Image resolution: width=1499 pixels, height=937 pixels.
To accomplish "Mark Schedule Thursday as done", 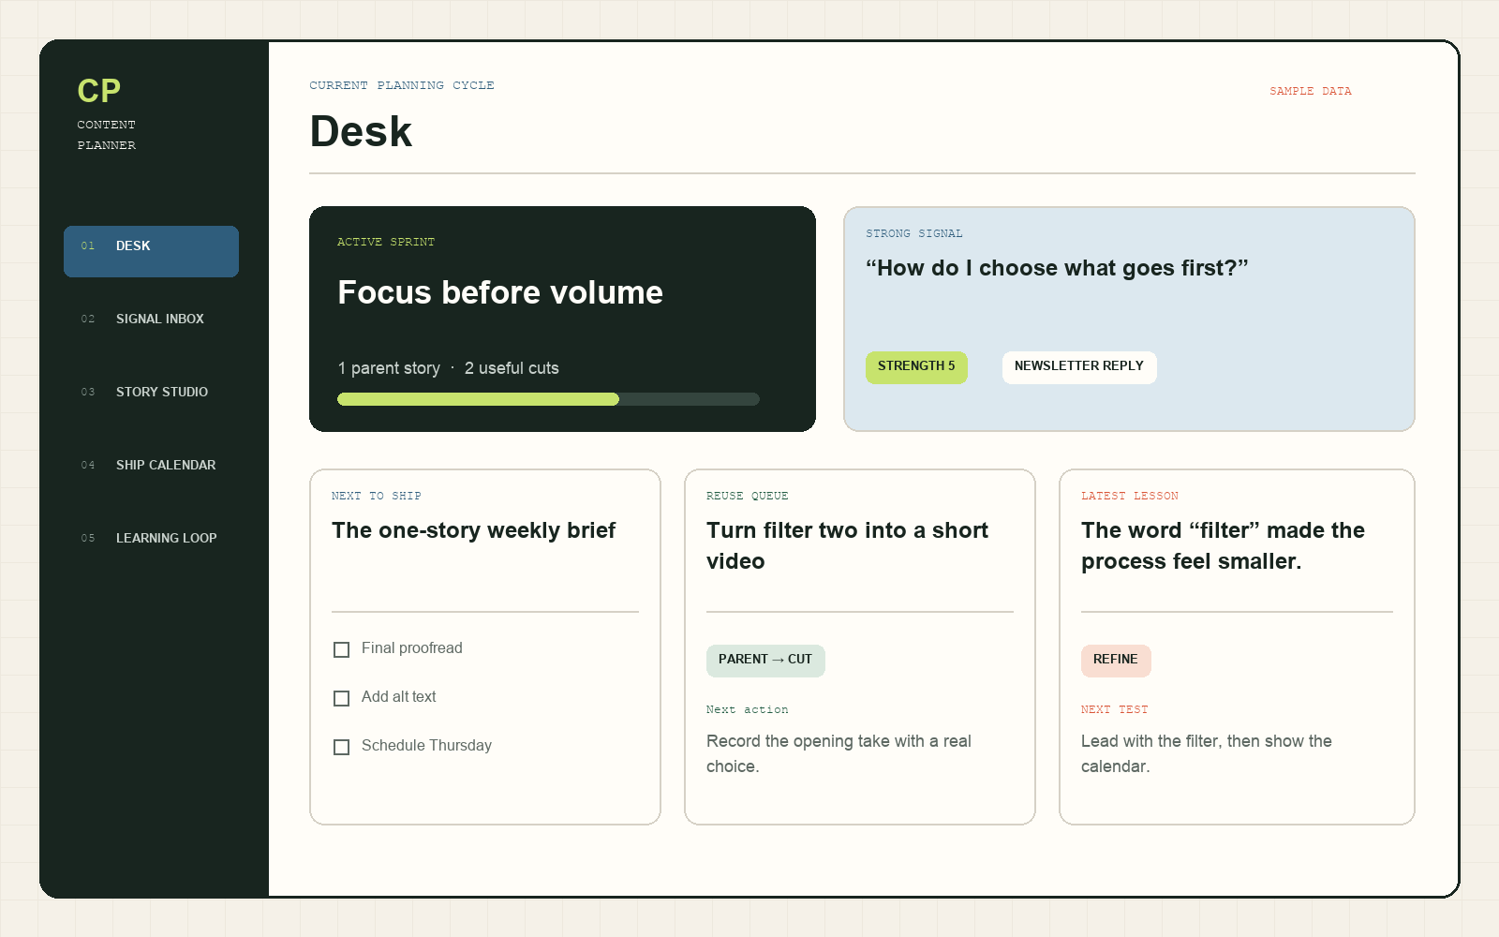I will (x=342, y=747).
